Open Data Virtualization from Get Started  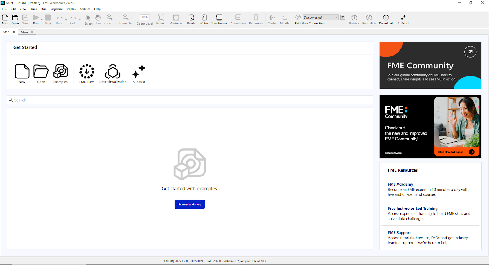[x=113, y=74]
